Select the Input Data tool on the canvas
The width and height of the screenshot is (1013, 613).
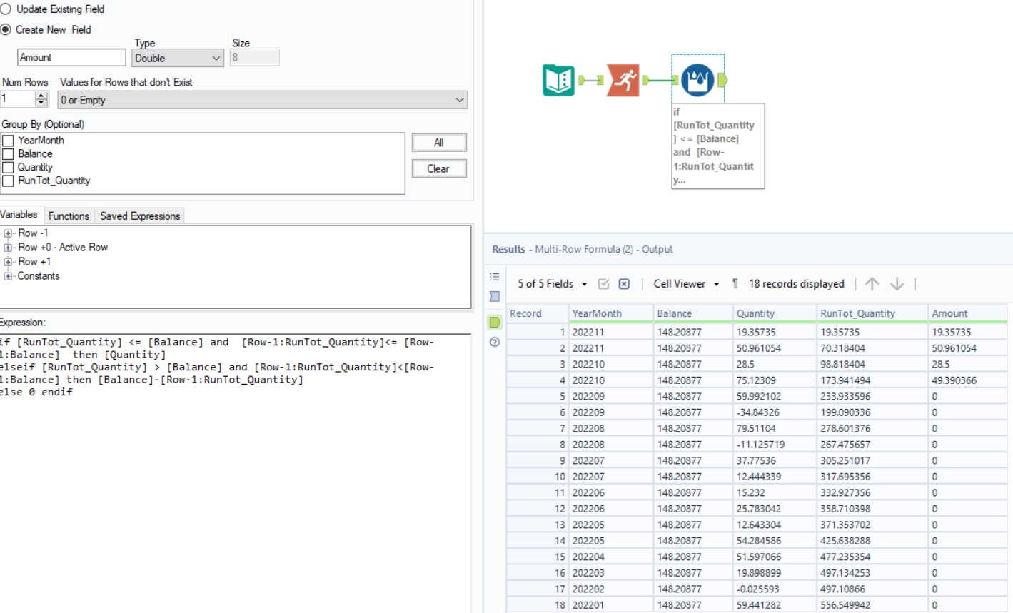pyautogui.click(x=558, y=79)
